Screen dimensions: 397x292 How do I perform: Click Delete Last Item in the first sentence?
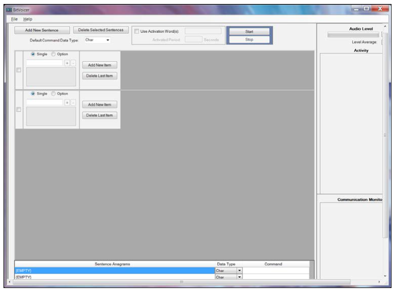[100, 76]
